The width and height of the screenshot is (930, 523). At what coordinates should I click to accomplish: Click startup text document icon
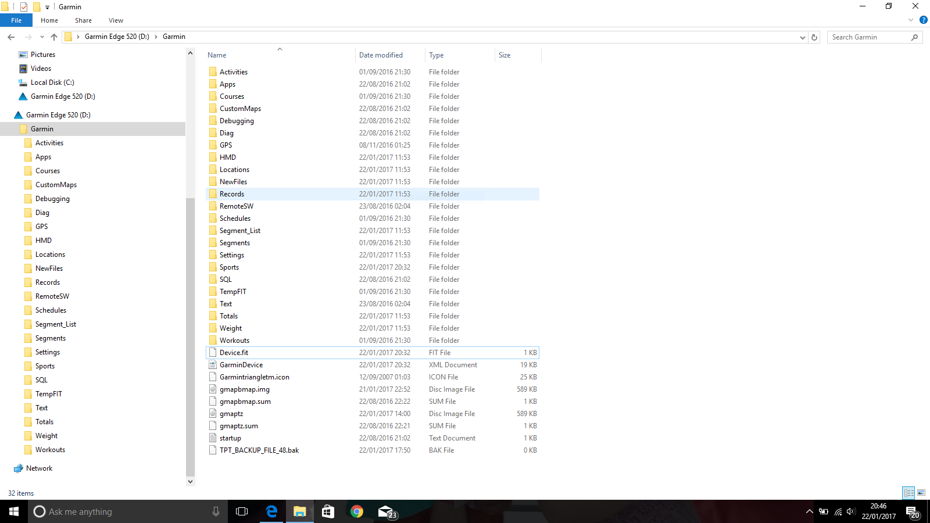(x=213, y=438)
